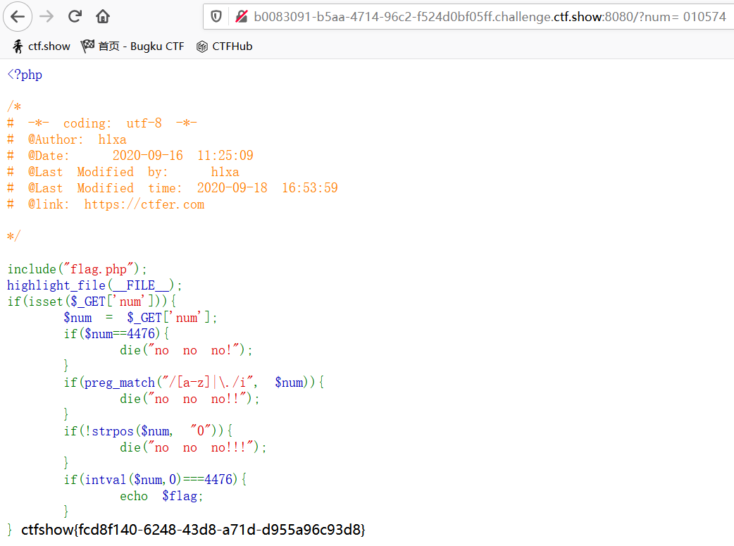The image size is (734, 546).
Task: Click the 'die("no no no!!!");' line
Action: (x=193, y=447)
